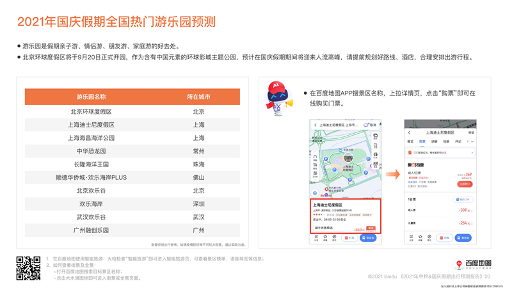Click 北京欢乐谷 table cell
The width and height of the screenshot is (512, 288).
(x=91, y=191)
